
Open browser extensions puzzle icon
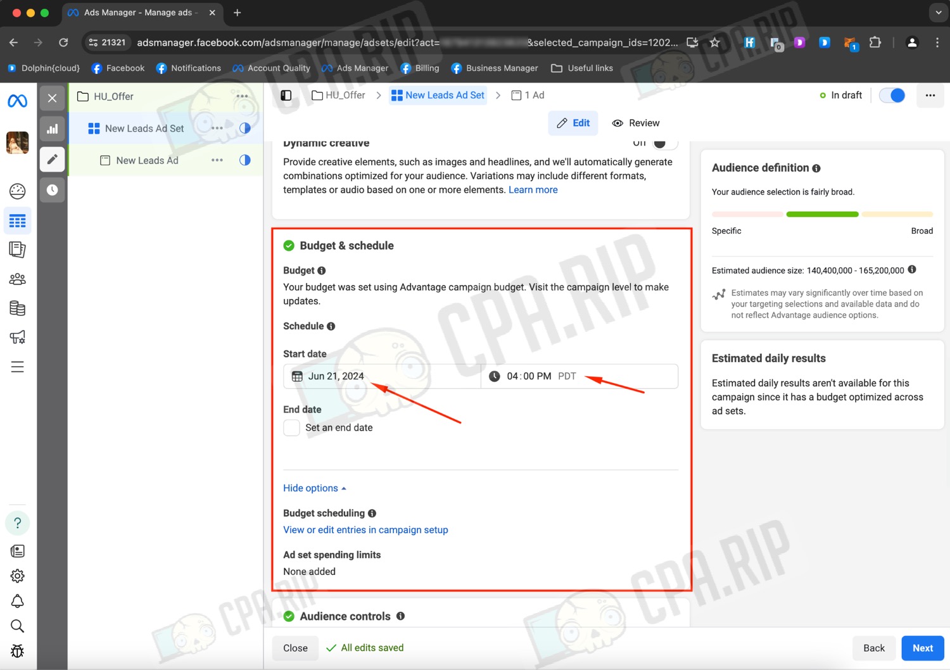point(875,42)
